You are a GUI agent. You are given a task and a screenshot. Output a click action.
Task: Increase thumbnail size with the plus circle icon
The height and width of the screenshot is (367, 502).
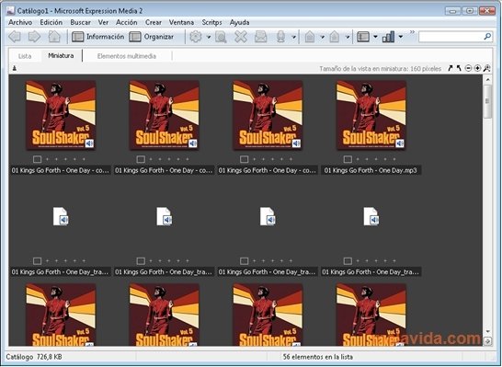coord(477,68)
